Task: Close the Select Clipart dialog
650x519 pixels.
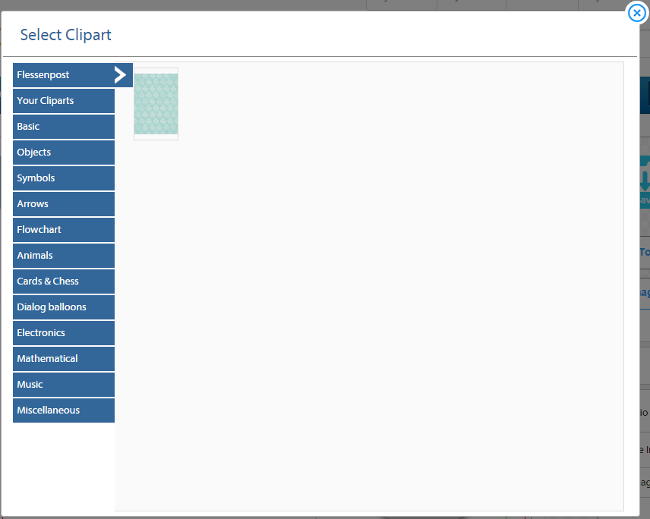Action: point(637,13)
